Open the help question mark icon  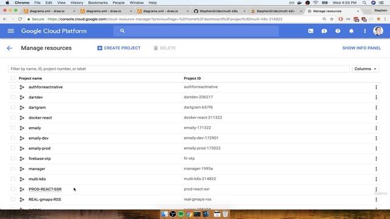(x=338, y=31)
